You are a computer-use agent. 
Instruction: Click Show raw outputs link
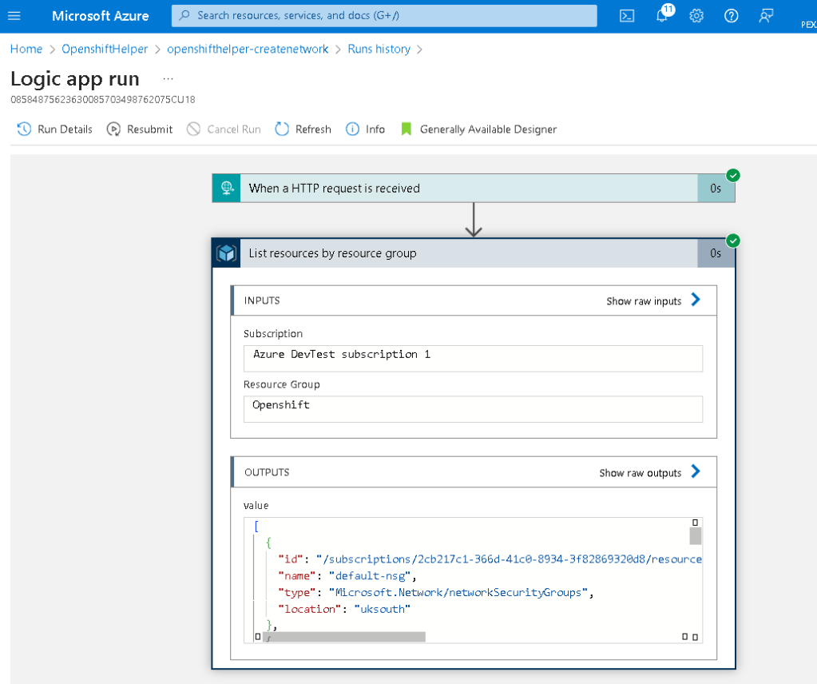tap(640, 473)
